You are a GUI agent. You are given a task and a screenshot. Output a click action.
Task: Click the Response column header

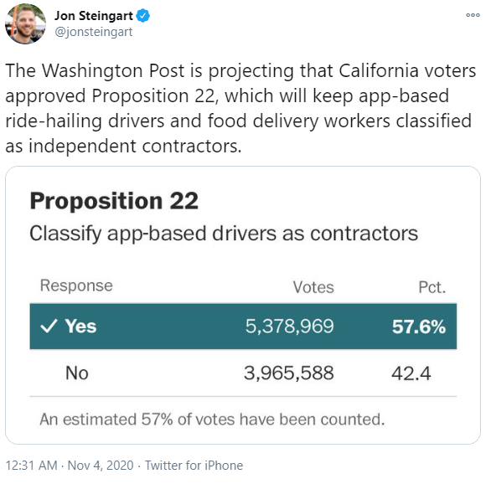click(x=76, y=286)
